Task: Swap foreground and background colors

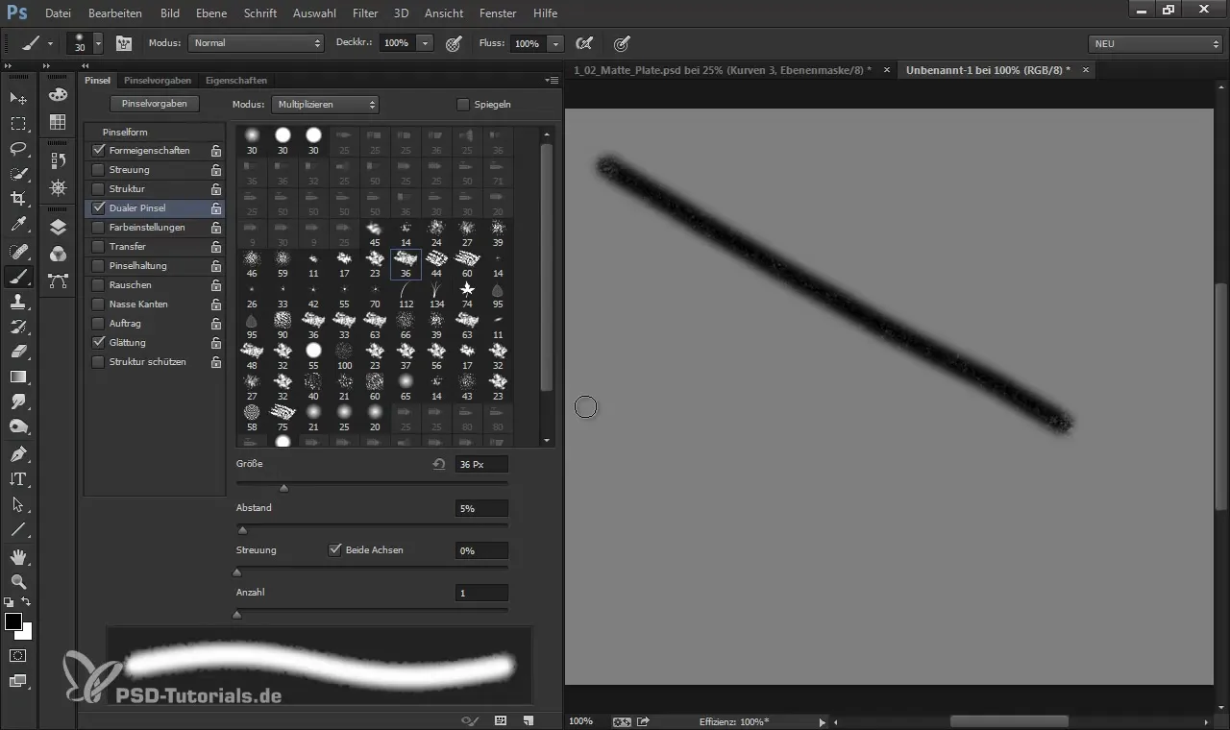Action: [26, 602]
